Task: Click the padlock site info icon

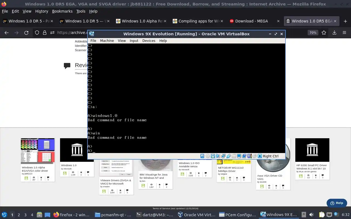Action: (45, 33)
